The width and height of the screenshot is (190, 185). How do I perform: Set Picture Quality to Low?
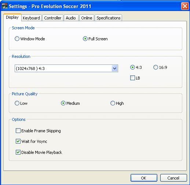[x=17, y=103]
